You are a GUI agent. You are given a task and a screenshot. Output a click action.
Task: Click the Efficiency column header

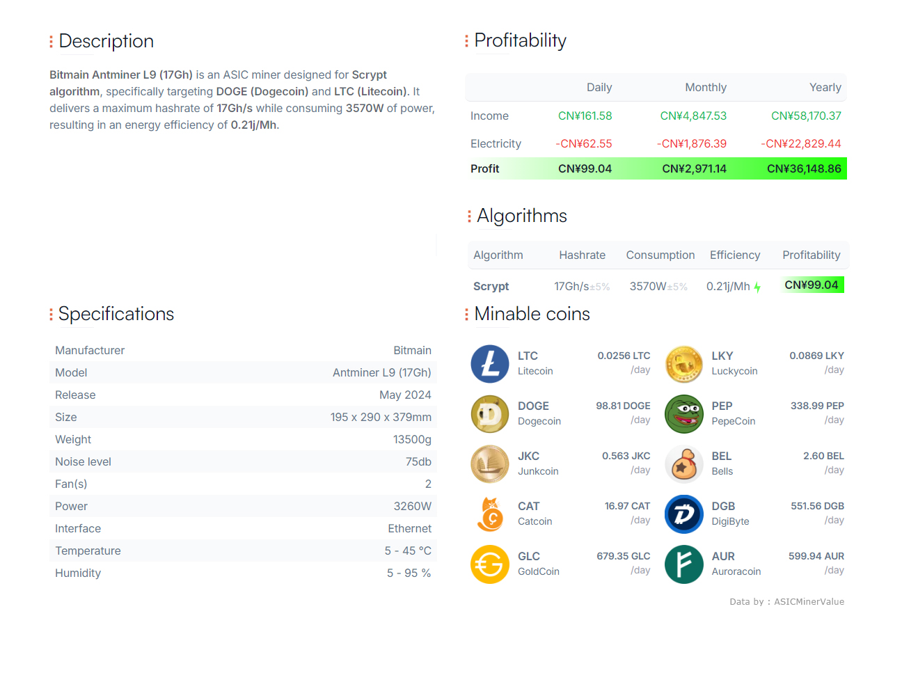pyautogui.click(x=734, y=255)
